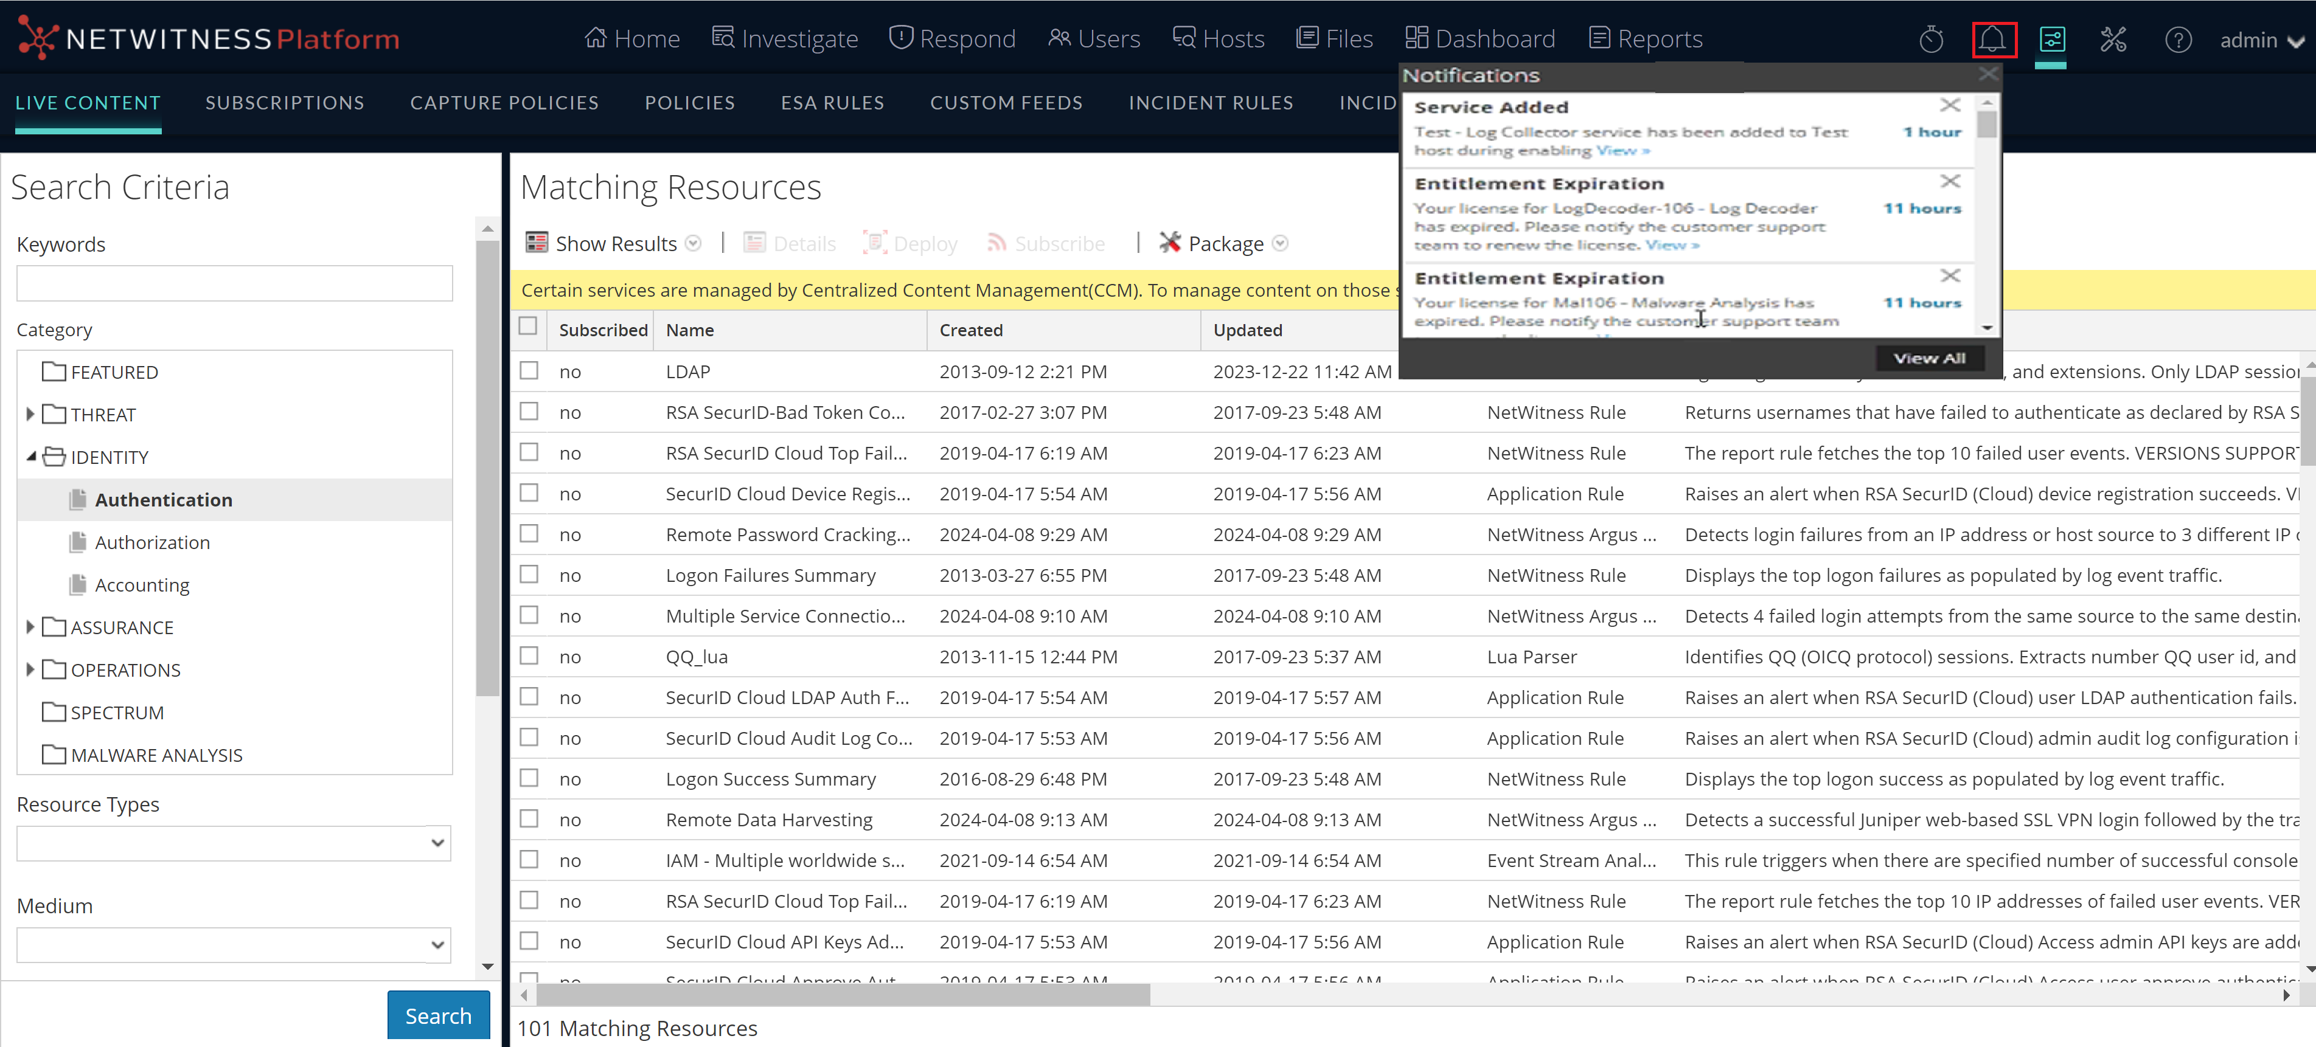
Task: Click View All notifications button
Action: pyautogui.click(x=1928, y=358)
